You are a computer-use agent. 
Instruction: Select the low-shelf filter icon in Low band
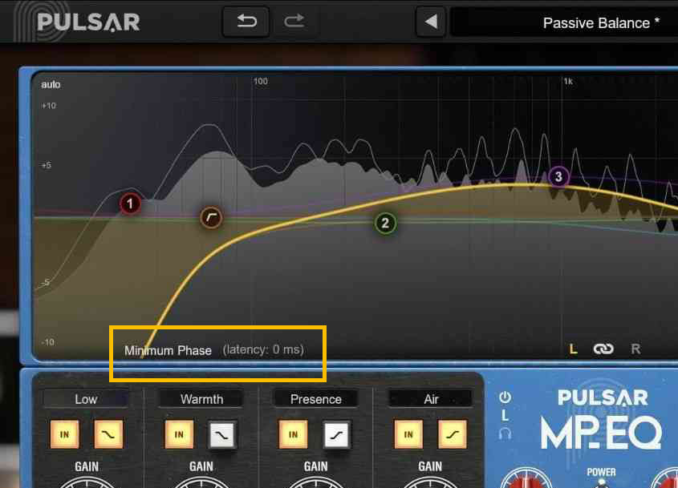[108, 434]
